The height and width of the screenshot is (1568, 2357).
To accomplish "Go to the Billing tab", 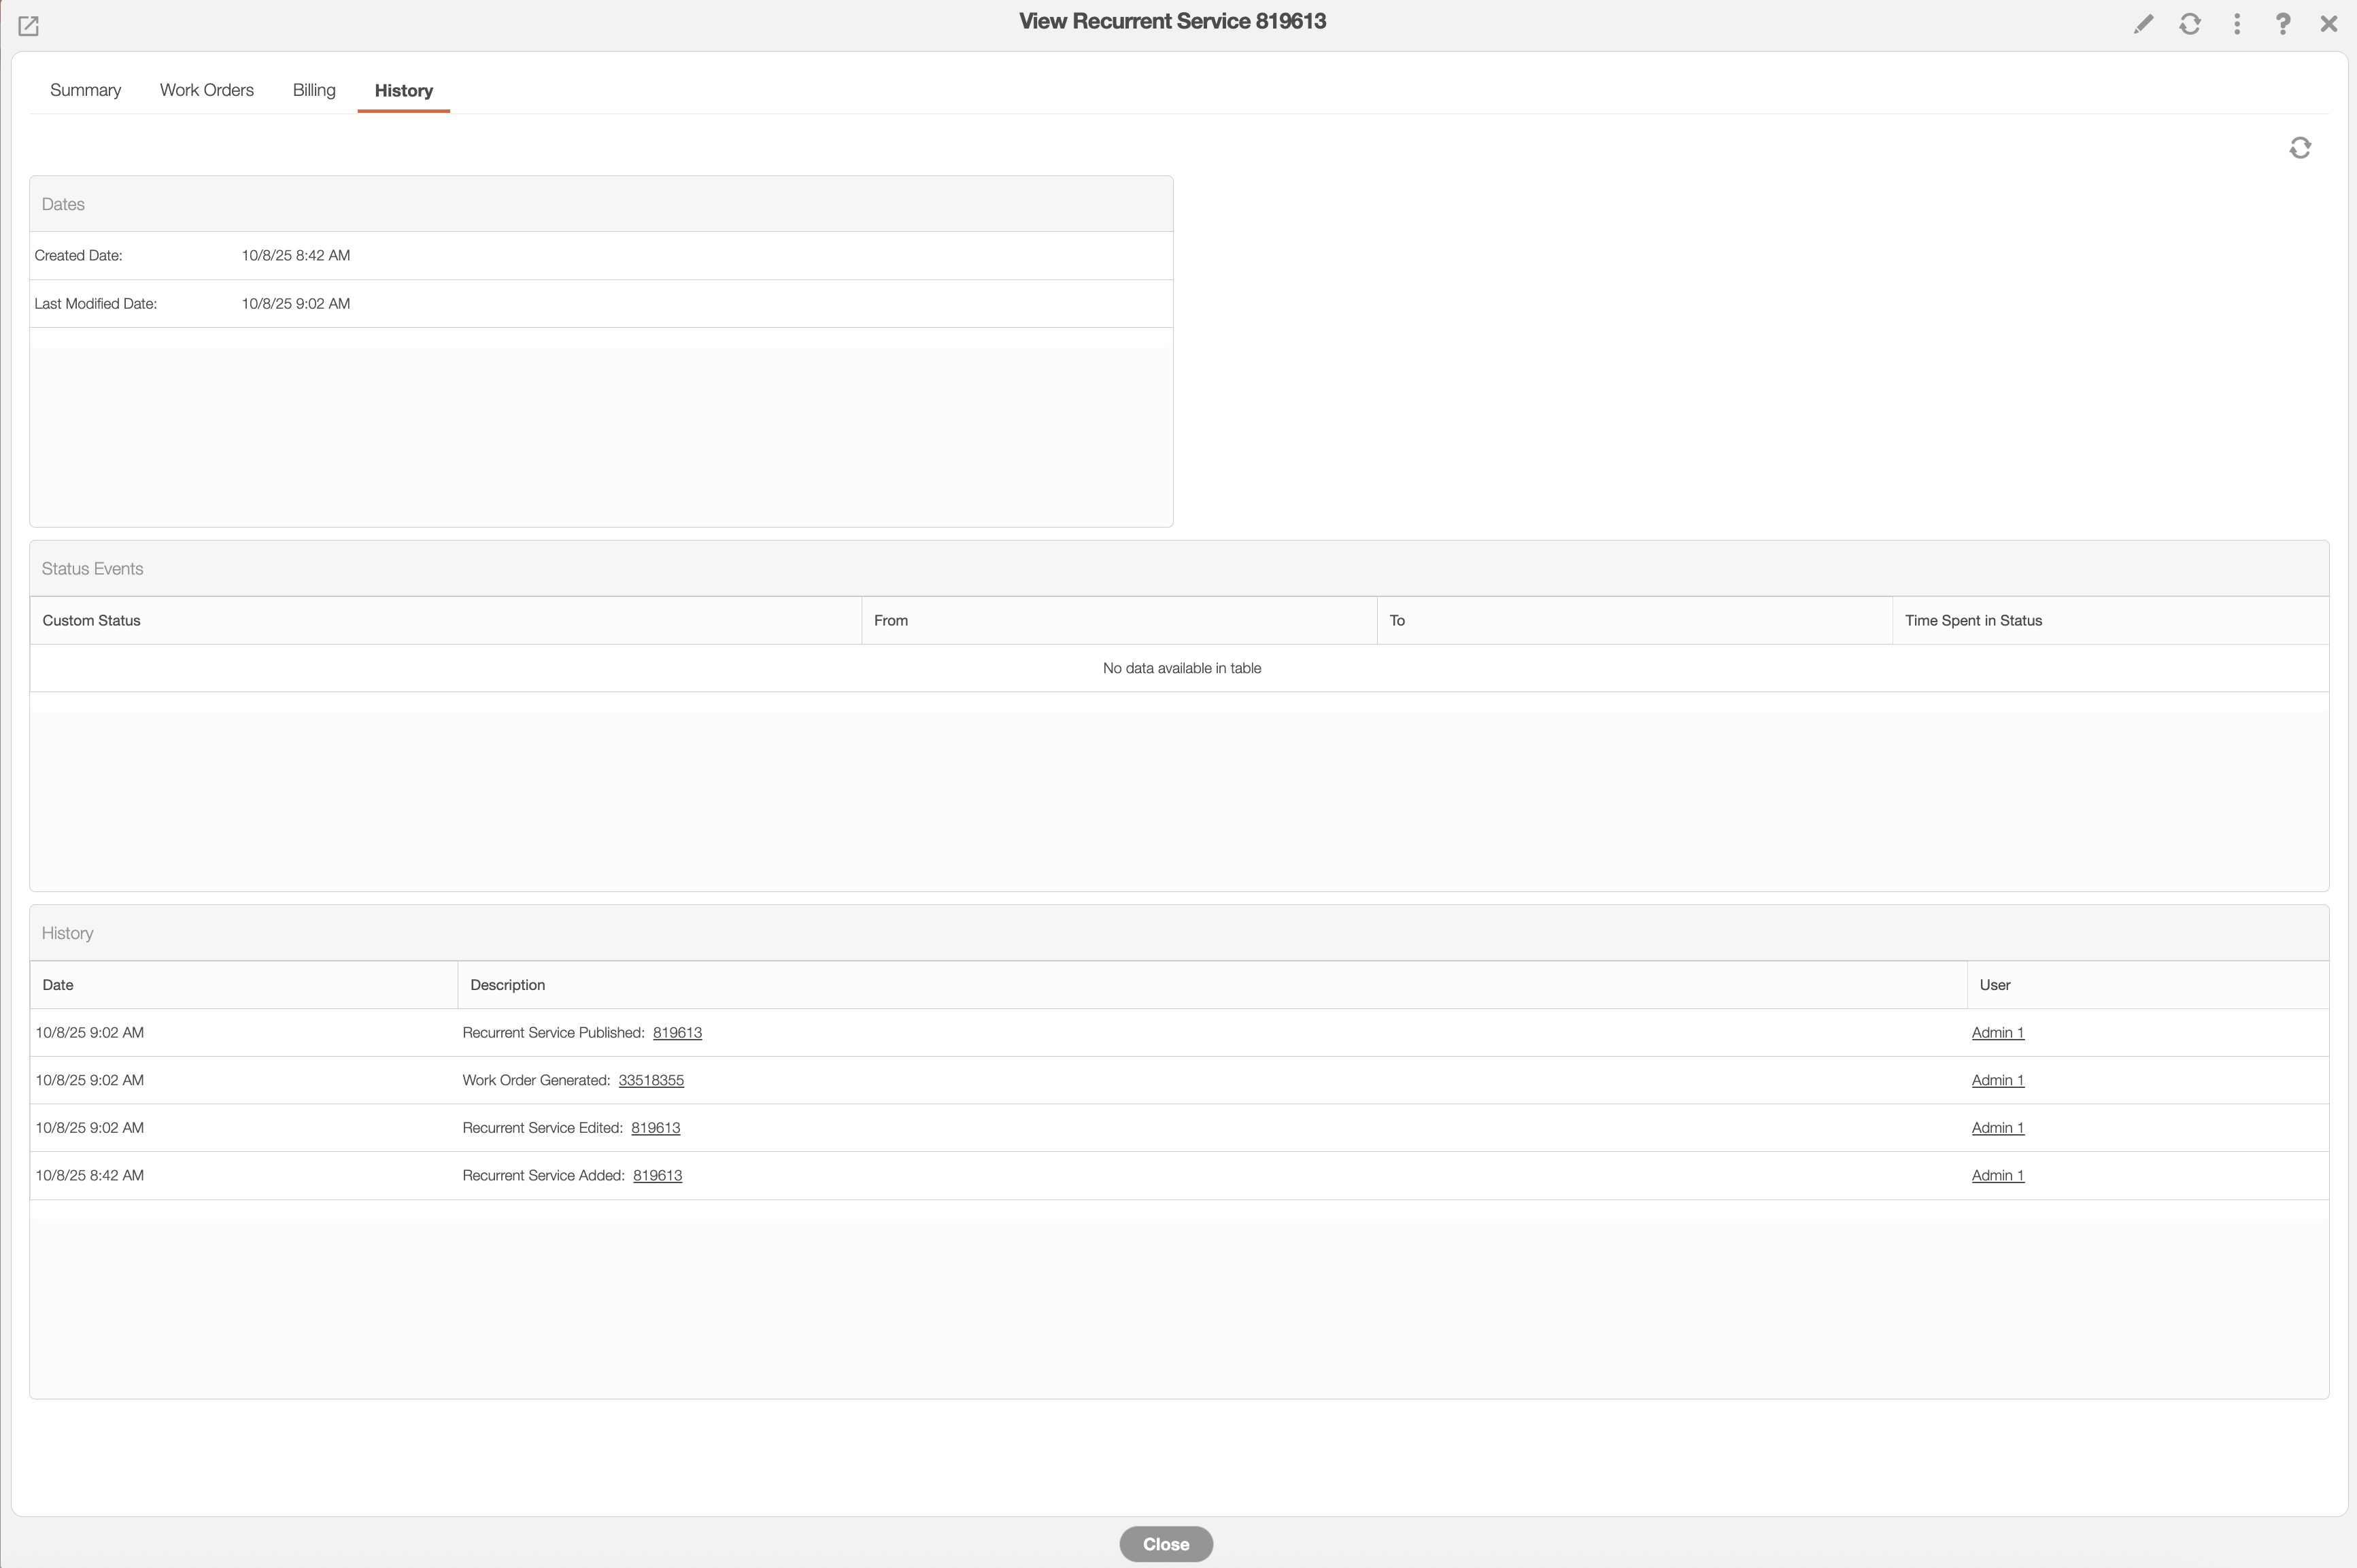I will [x=313, y=90].
